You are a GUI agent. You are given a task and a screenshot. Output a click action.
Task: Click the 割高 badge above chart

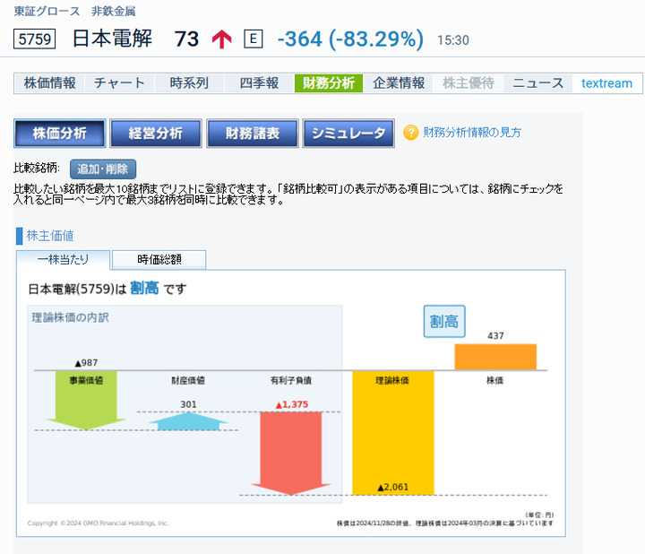point(444,322)
